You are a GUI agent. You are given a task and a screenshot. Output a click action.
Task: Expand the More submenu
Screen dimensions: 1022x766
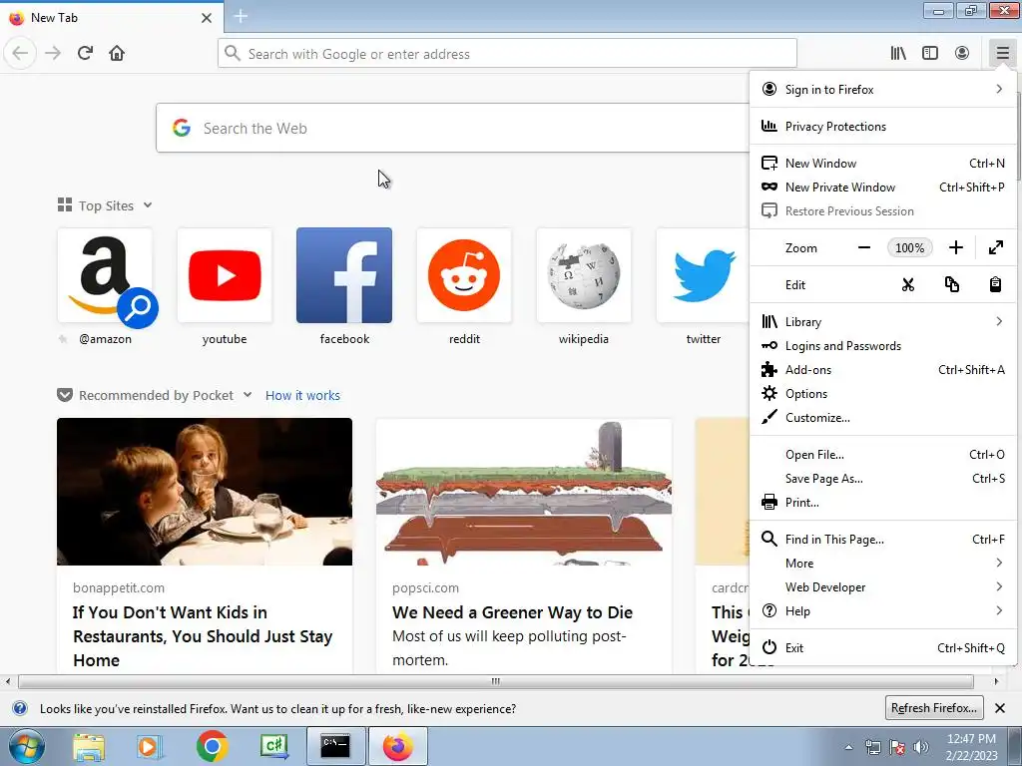click(x=883, y=564)
